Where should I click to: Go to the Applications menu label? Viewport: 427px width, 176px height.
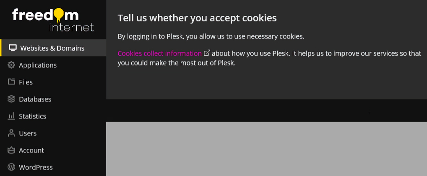[38, 65]
